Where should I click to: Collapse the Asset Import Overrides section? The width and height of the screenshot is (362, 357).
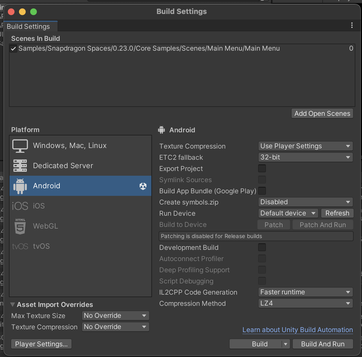coord(13,304)
